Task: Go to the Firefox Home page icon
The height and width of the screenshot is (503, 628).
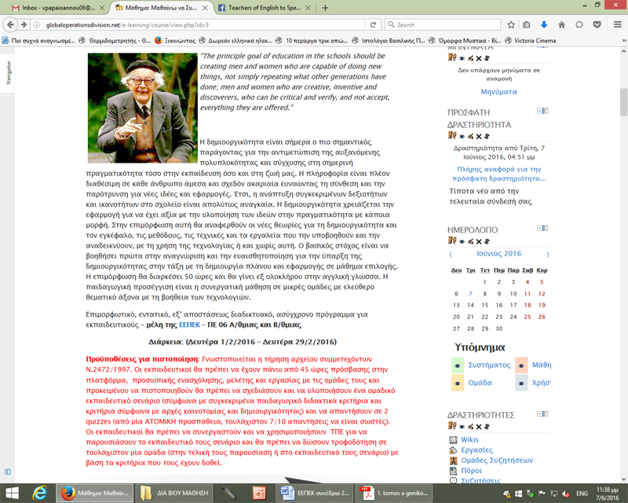Action: point(561,25)
